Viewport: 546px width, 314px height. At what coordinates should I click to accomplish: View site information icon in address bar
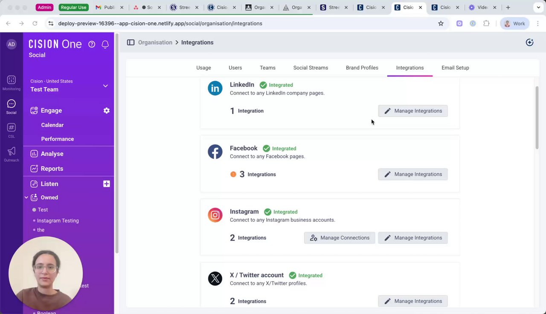51,23
